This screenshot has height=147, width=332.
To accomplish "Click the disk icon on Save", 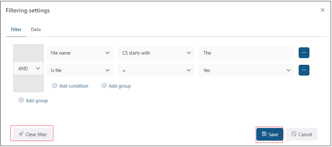I will pyautogui.click(x=264, y=134).
